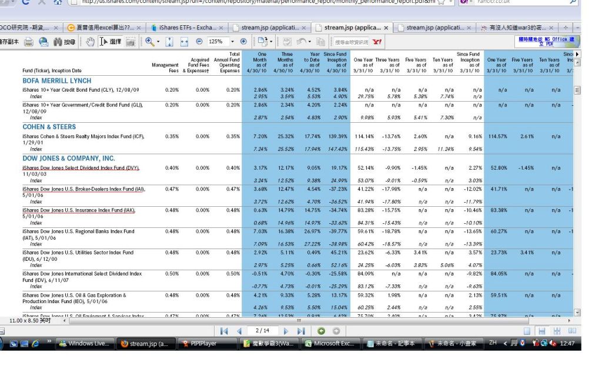Click the volume icon in system tray

tap(553, 343)
